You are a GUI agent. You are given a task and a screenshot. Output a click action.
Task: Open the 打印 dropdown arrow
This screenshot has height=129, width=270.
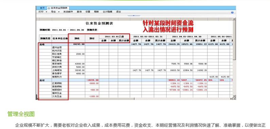pyautogui.click(x=46, y=12)
